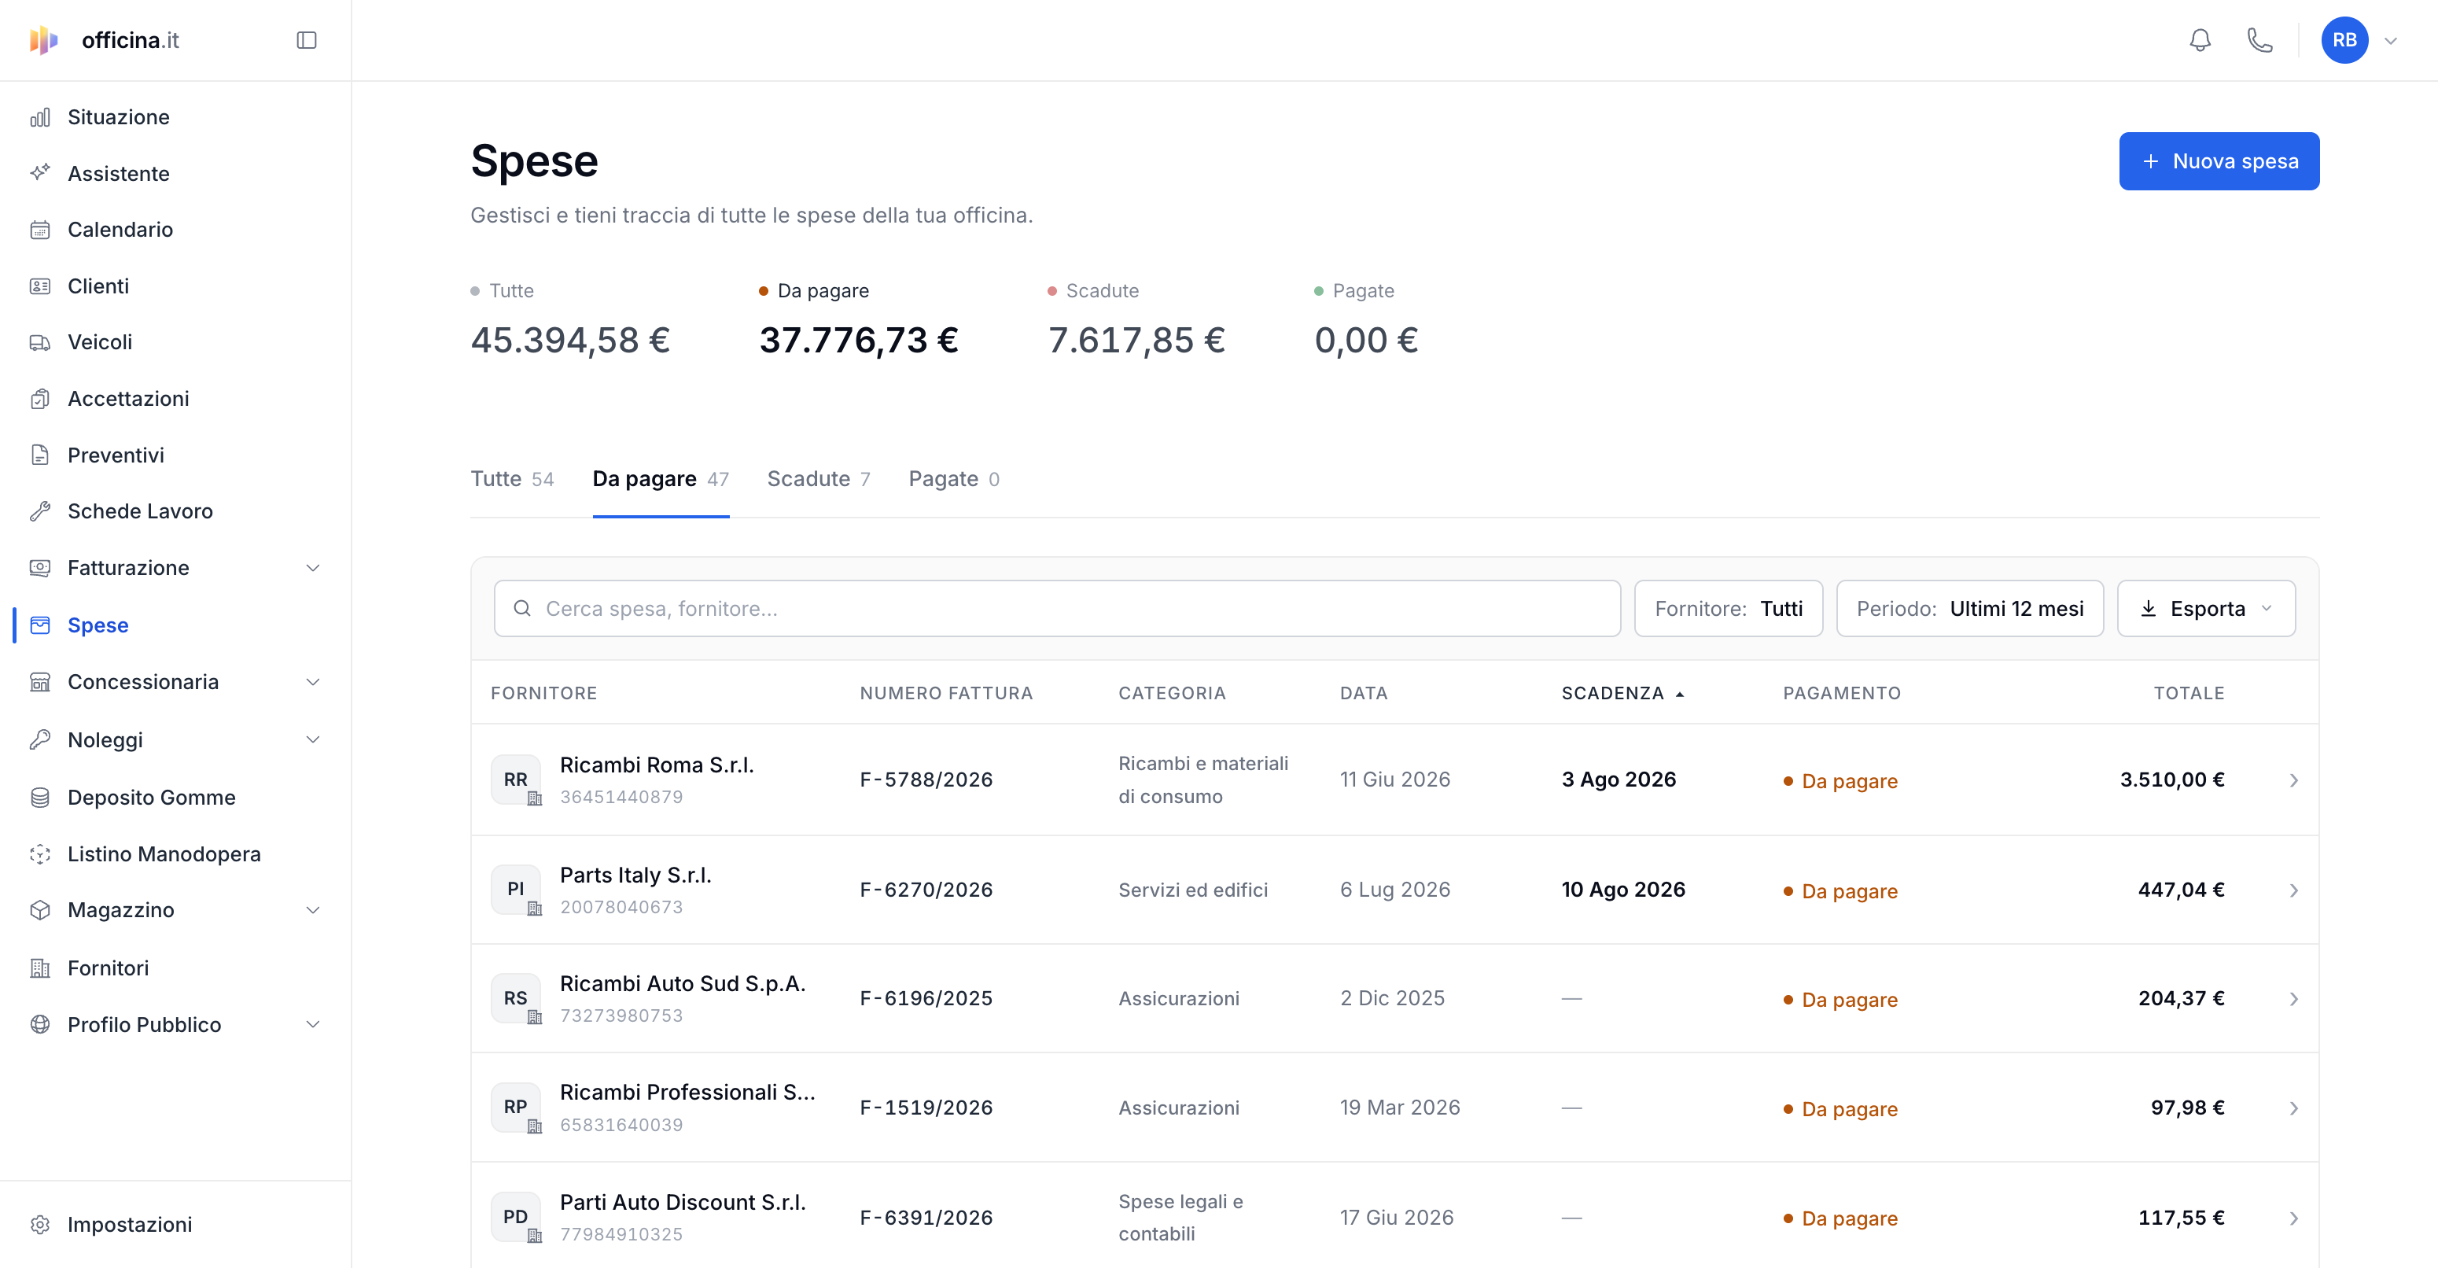
Task: Sort by the SCADENZA column header
Action: coord(1622,694)
